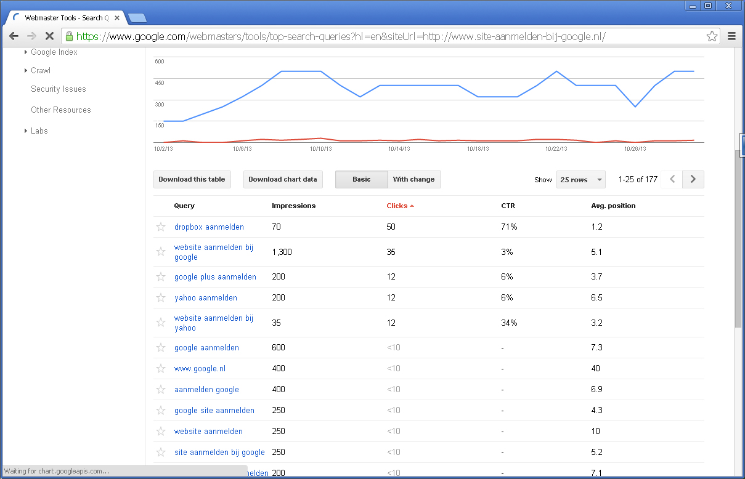Screen dimensions: 745x479
Task: Star the google aanmelden query
Action: click(x=161, y=348)
